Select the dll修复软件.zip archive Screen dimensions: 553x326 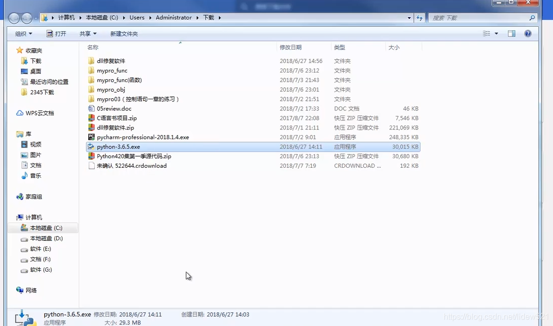[115, 127]
